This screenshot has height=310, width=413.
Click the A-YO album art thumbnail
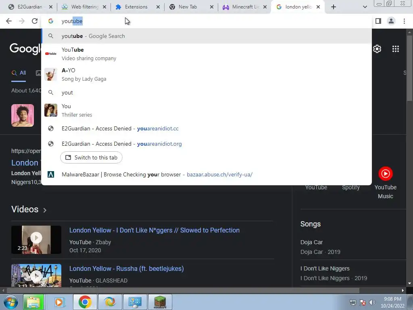tap(51, 74)
